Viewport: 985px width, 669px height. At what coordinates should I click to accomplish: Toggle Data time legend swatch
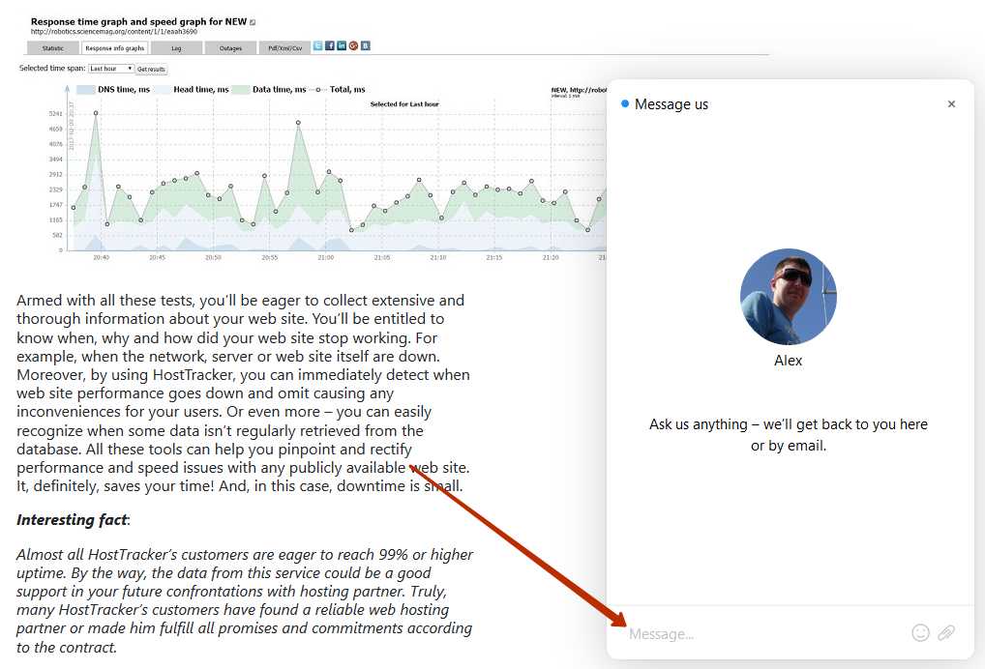241,90
